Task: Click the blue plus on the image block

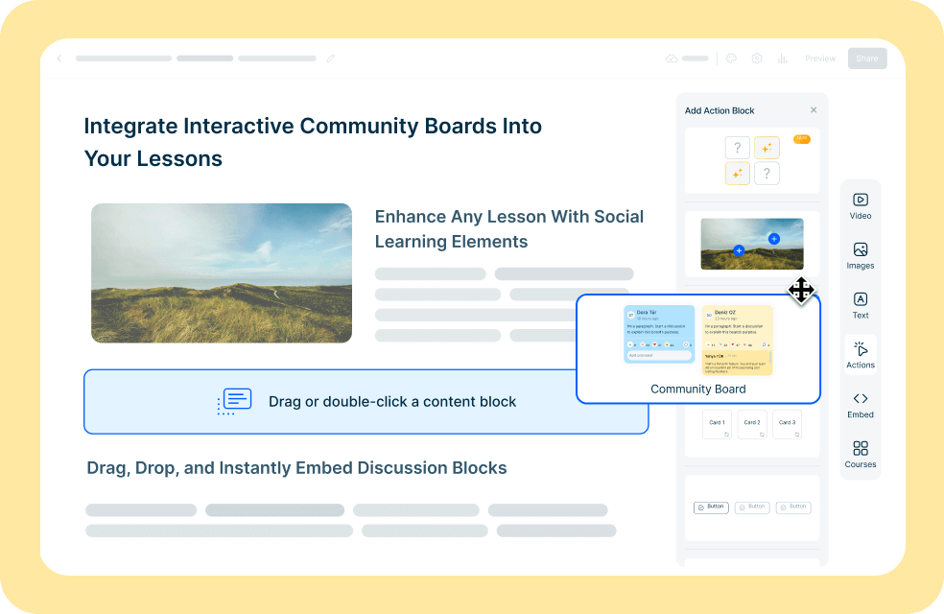Action: coord(774,237)
